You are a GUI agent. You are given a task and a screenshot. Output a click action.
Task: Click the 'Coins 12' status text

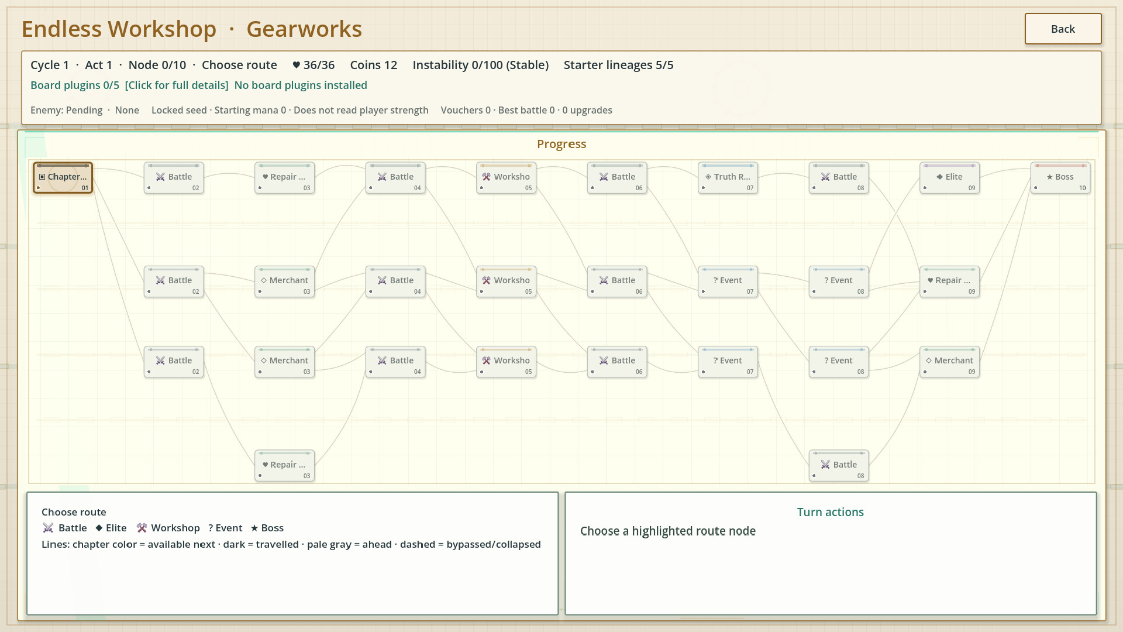click(x=373, y=65)
